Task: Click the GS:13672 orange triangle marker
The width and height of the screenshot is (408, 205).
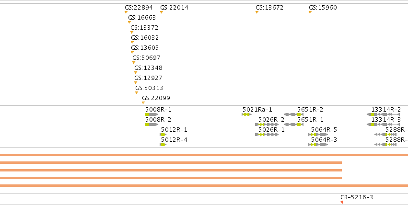Action: (257, 12)
